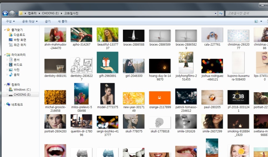The image size is (268, 157).
Task: Open the 사진 library
Action: 17,70
